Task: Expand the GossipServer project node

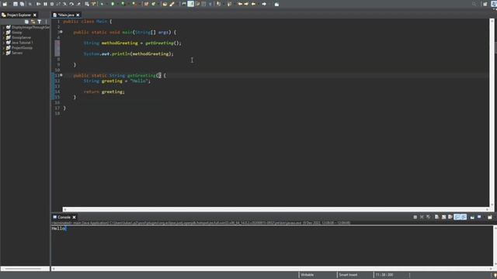Action: tap(3, 38)
